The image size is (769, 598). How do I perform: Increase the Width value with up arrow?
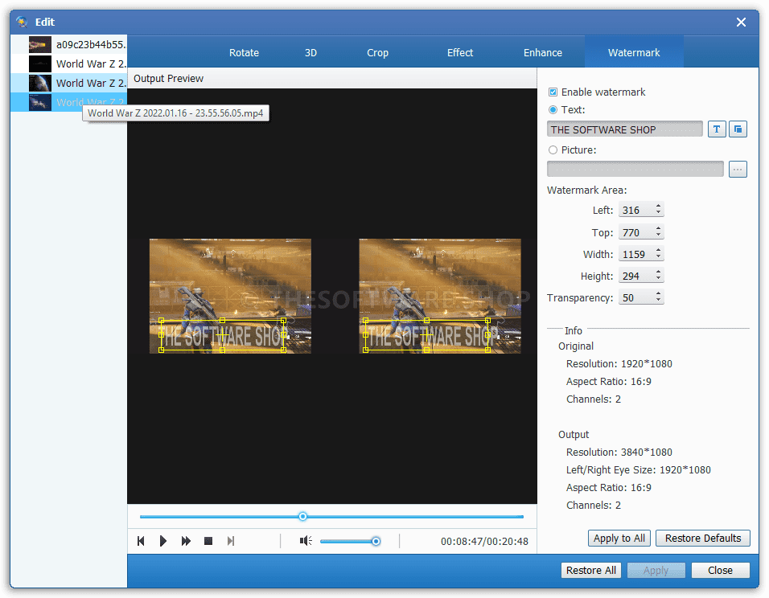coord(658,250)
